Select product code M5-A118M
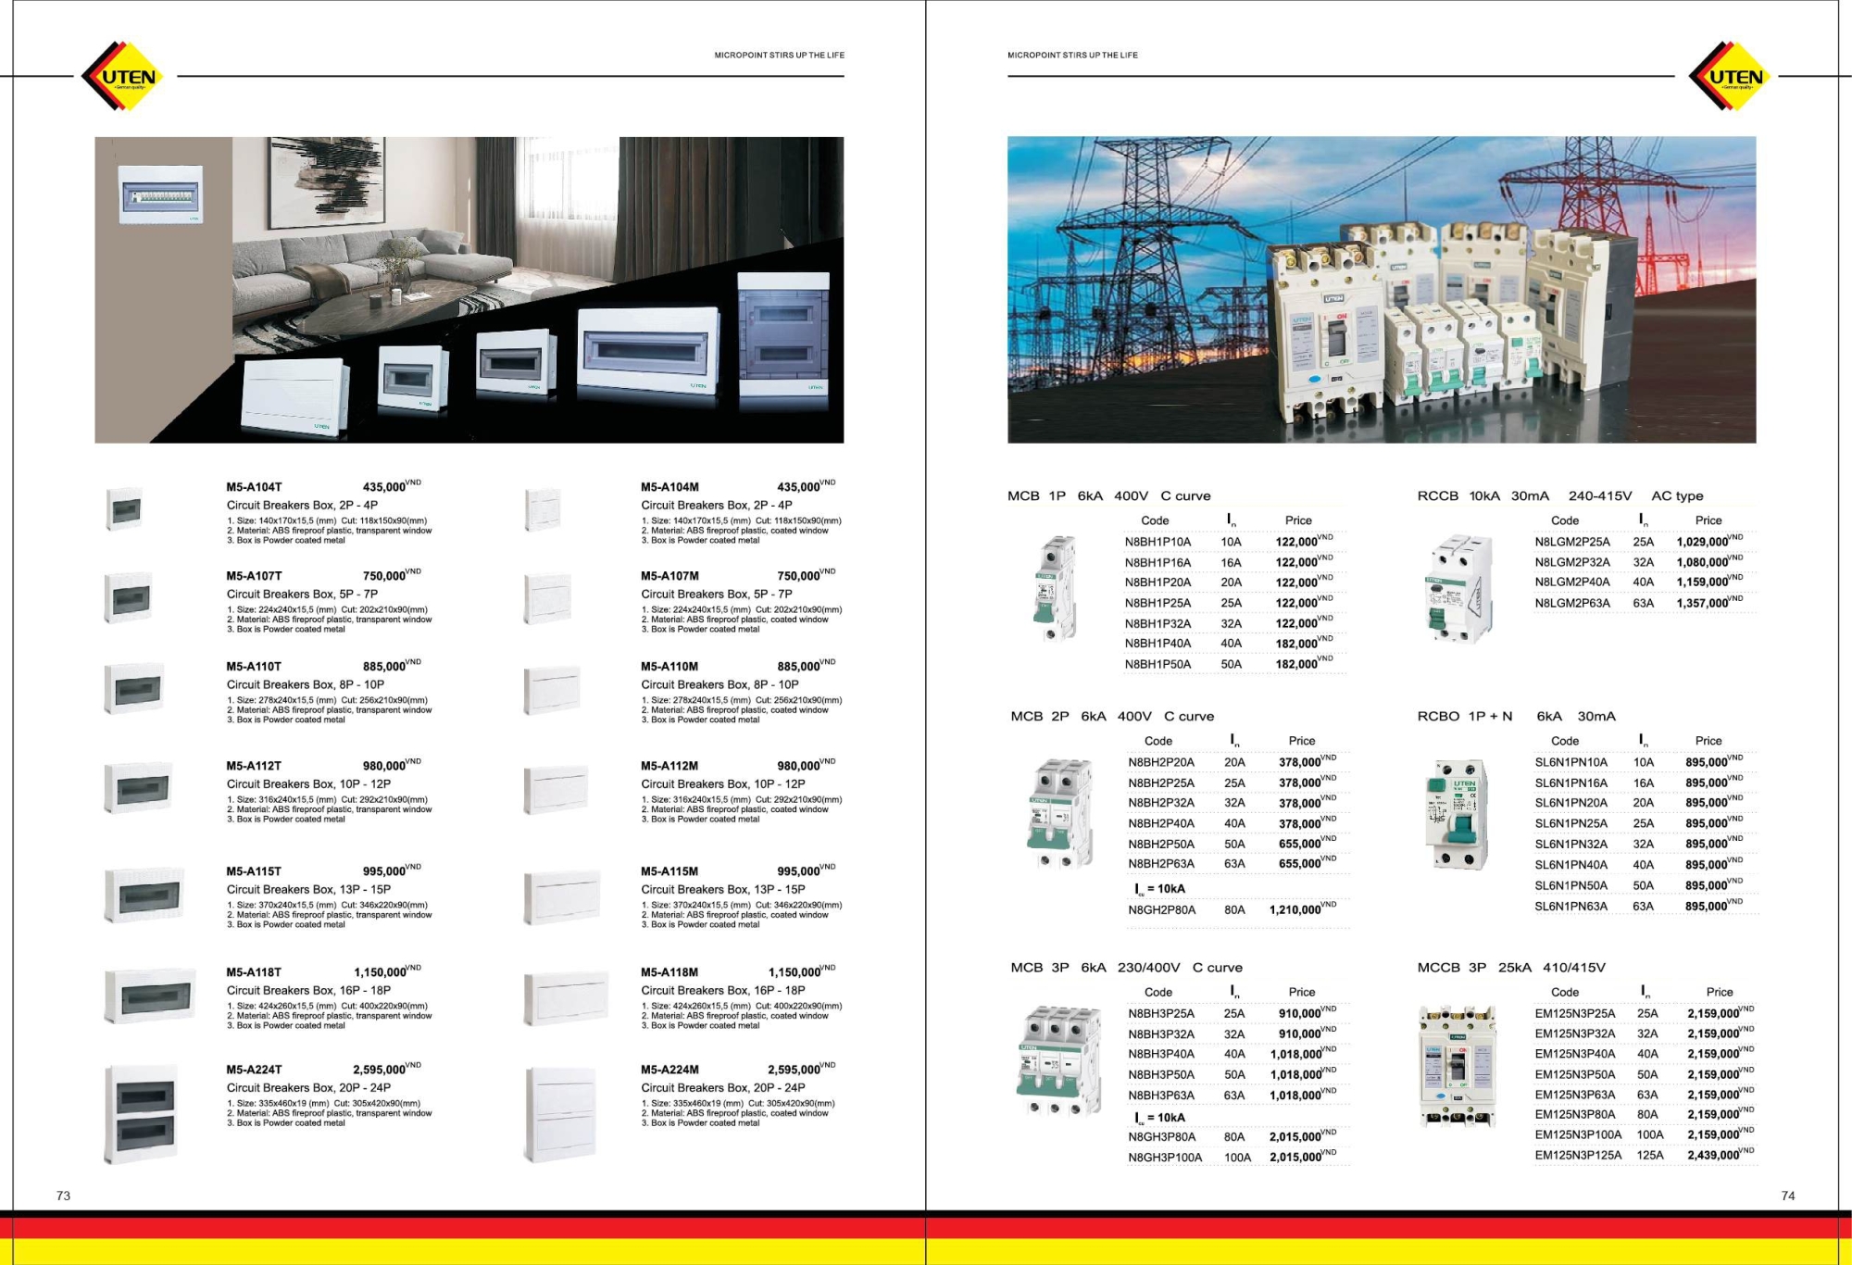 pyautogui.click(x=669, y=972)
